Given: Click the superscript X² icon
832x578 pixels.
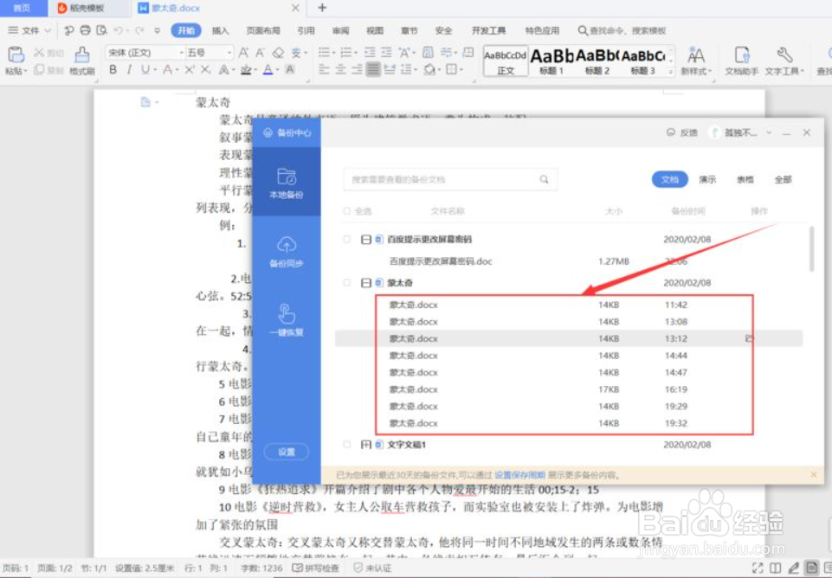Looking at the screenshot, I should [x=190, y=69].
